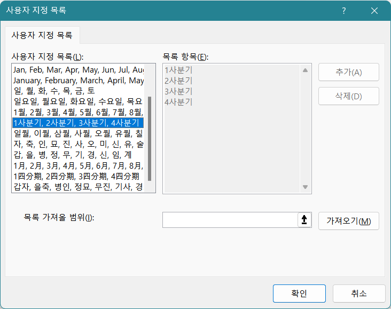The height and width of the screenshot is (309, 391).
Task: Select the 1四分期, 2四分期 list entry
Action: (78, 176)
